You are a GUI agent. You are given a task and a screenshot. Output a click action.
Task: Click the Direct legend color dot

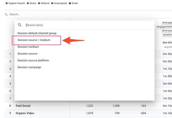coord(28,3)
